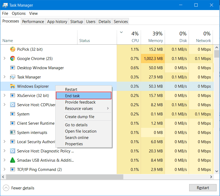Click the Desktop Window Manager icon
Viewport: 220px width, 196px height.
[12, 68]
